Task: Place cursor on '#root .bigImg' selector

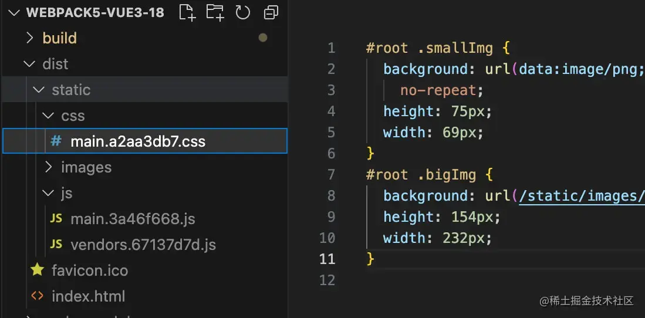Action: point(421,175)
